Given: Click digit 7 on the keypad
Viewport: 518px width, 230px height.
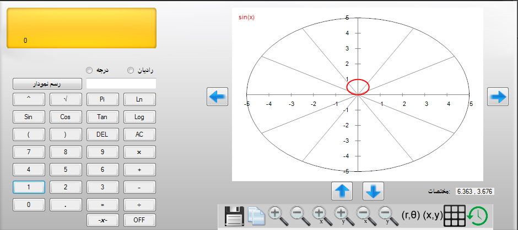Looking at the screenshot, I should 29,152.
